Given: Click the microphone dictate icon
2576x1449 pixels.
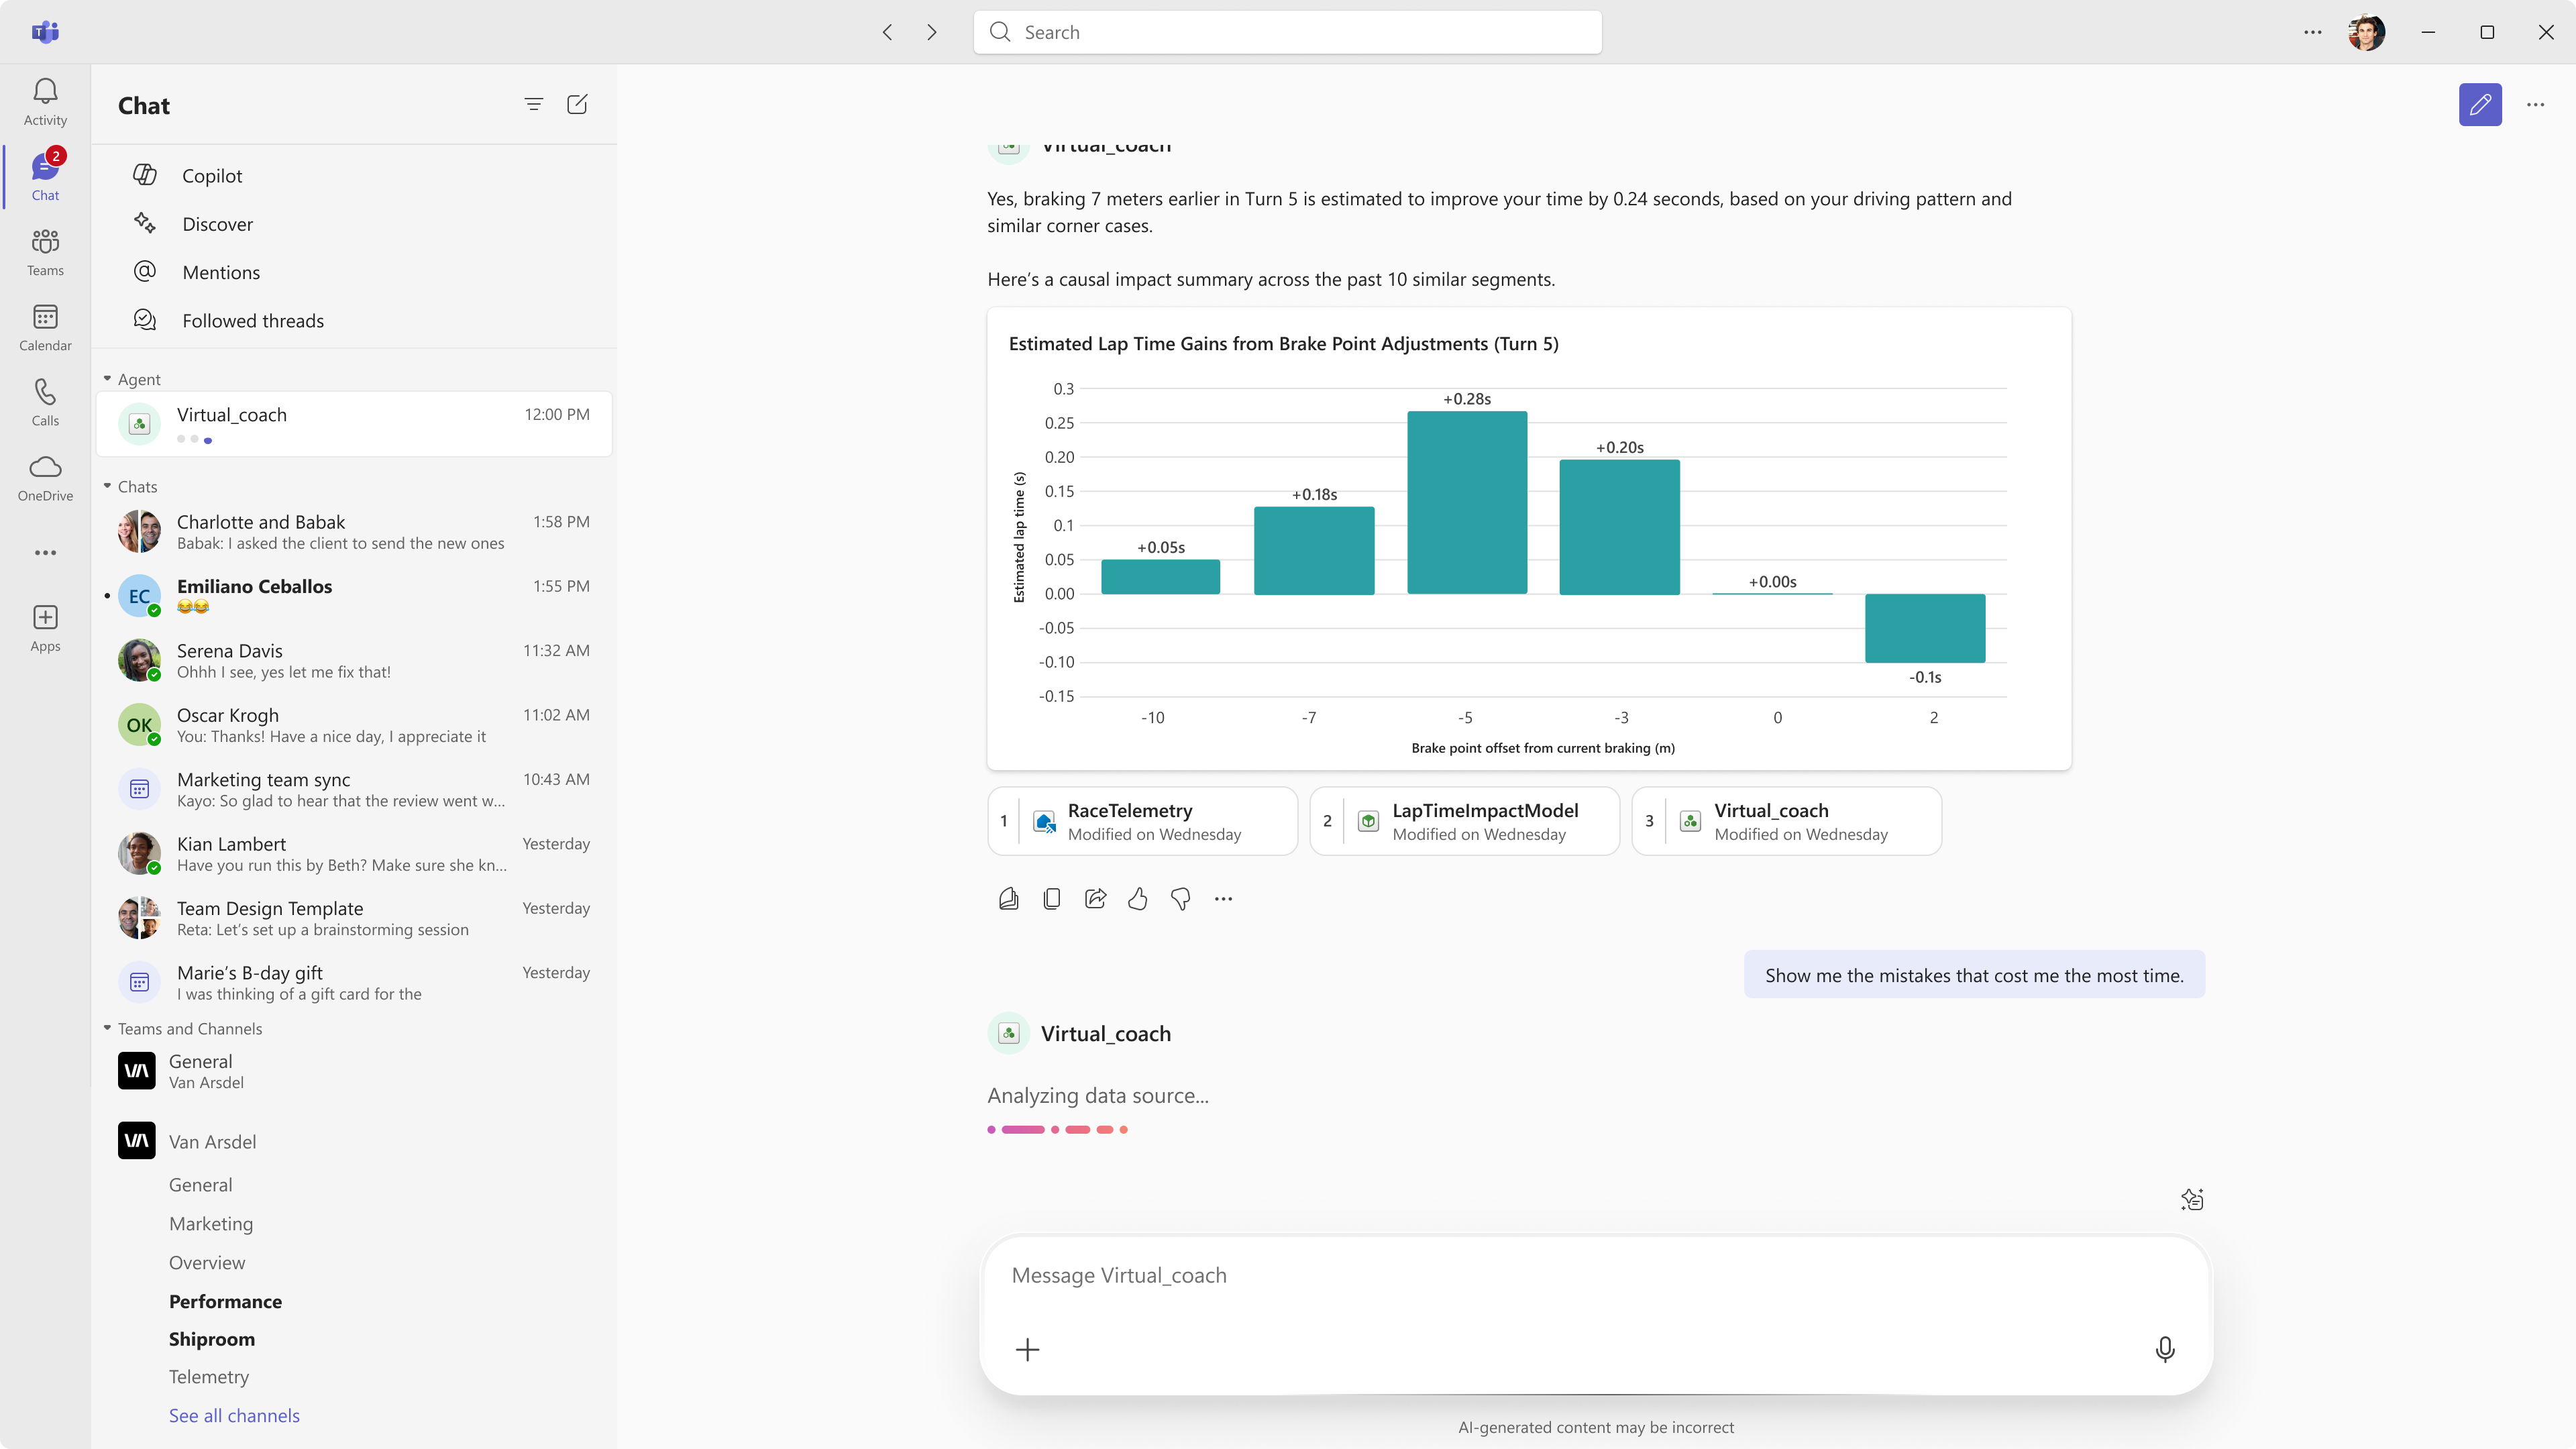Looking at the screenshot, I should (x=2164, y=1349).
